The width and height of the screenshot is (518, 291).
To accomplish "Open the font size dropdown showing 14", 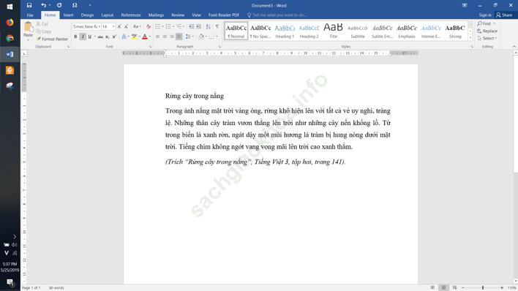I will click(x=113, y=26).
